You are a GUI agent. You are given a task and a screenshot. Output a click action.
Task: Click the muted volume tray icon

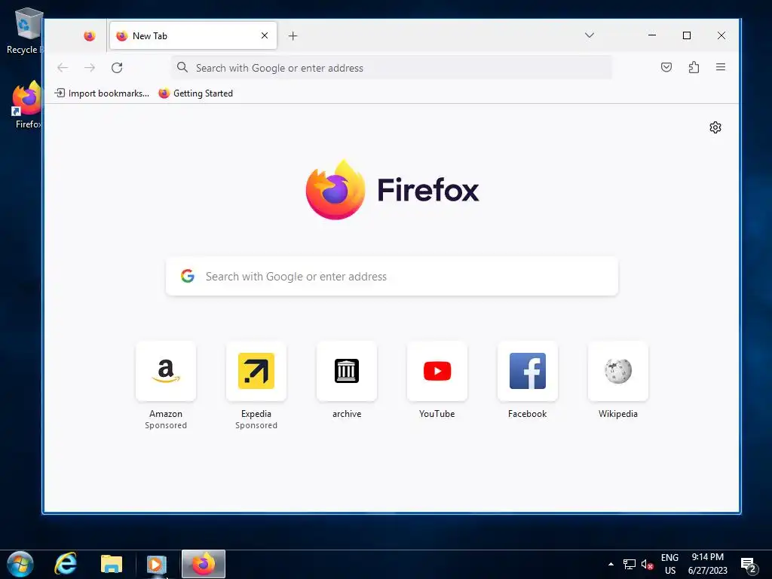pos(647,565)
